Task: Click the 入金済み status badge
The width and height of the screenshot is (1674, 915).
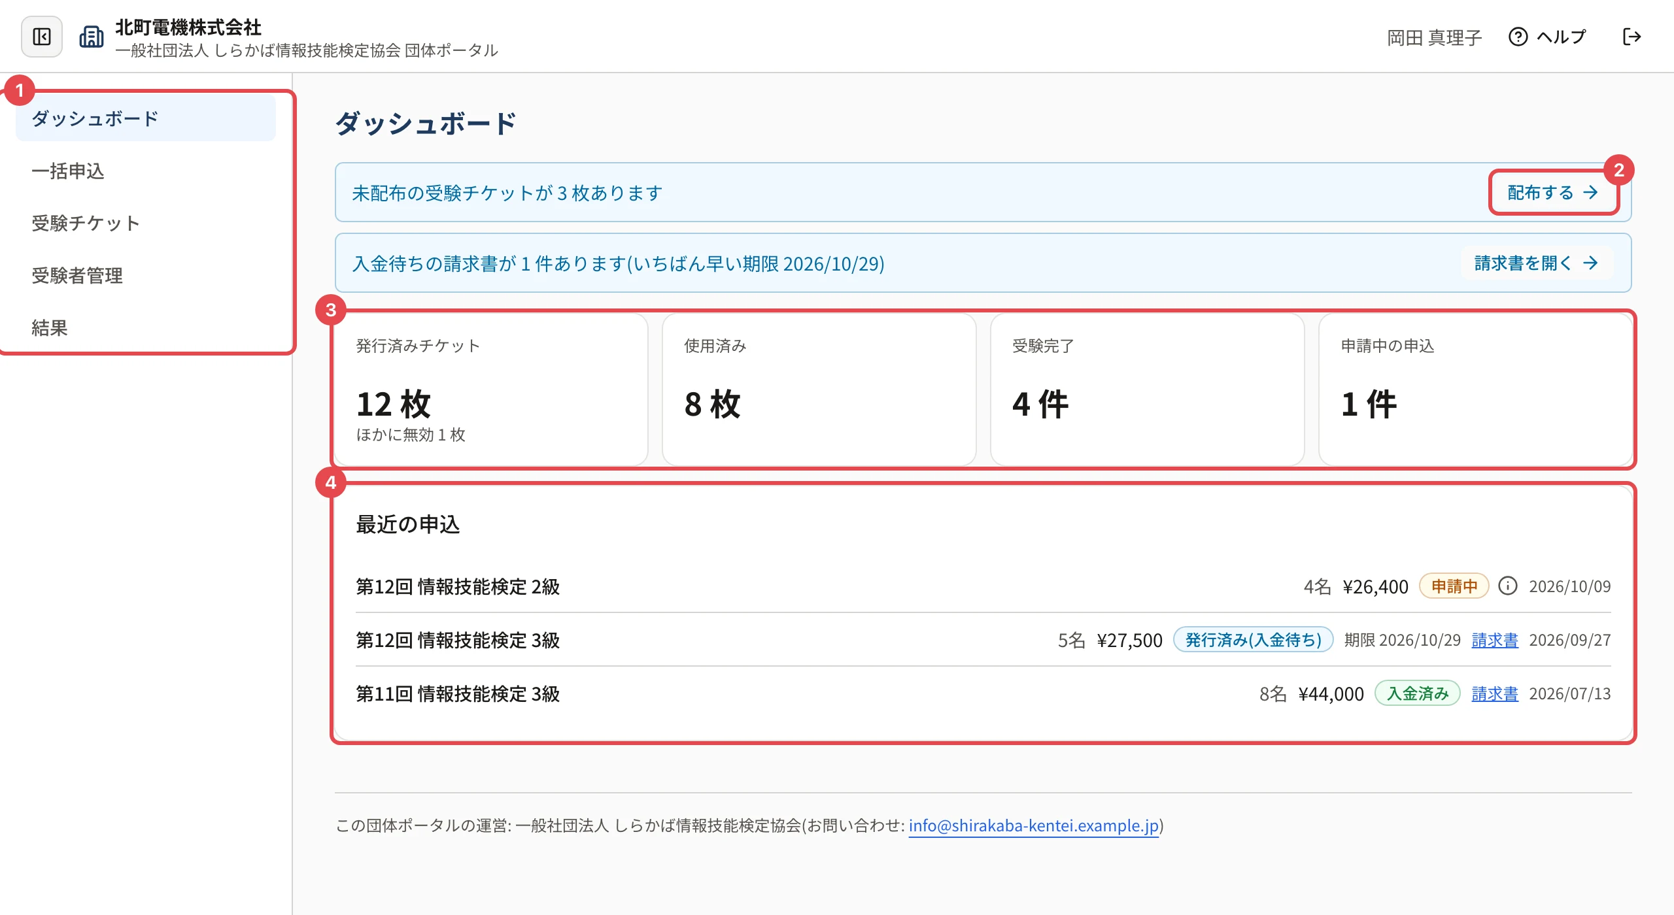Action: click(1418, 693)
